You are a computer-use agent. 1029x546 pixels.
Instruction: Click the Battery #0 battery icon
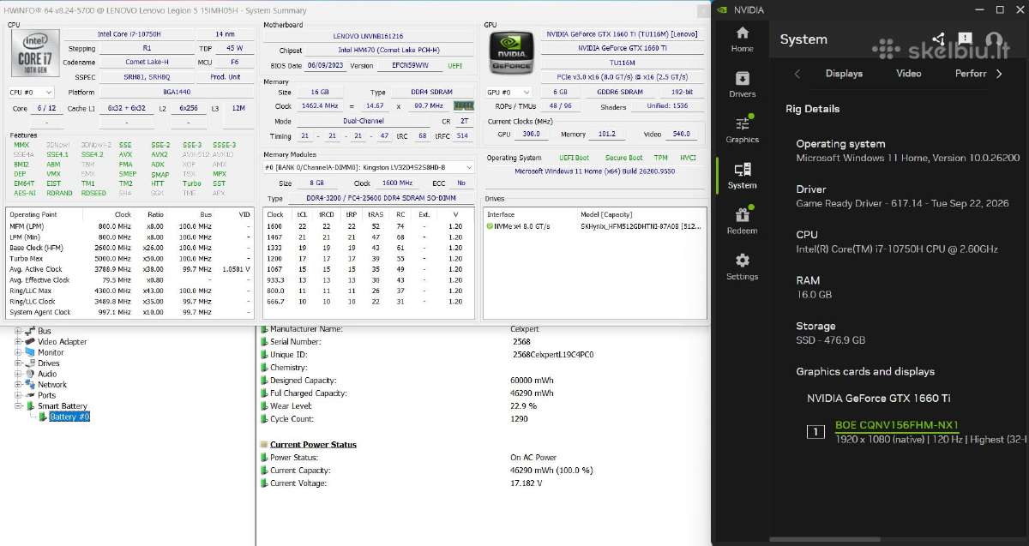coord(43,417)
